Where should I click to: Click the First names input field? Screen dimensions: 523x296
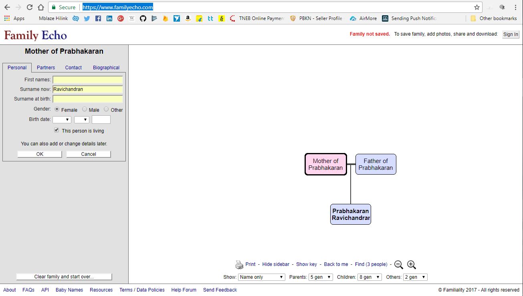click(87, 79)
